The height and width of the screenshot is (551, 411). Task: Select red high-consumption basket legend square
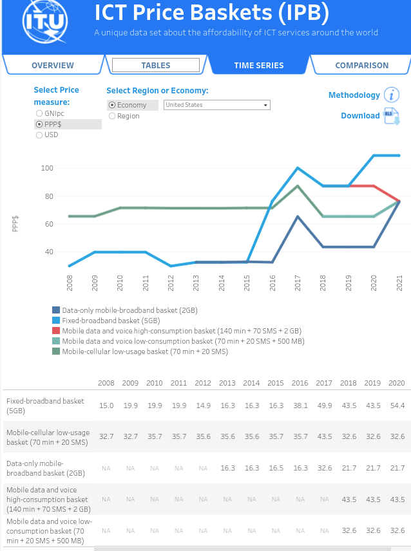pos(56,330)
